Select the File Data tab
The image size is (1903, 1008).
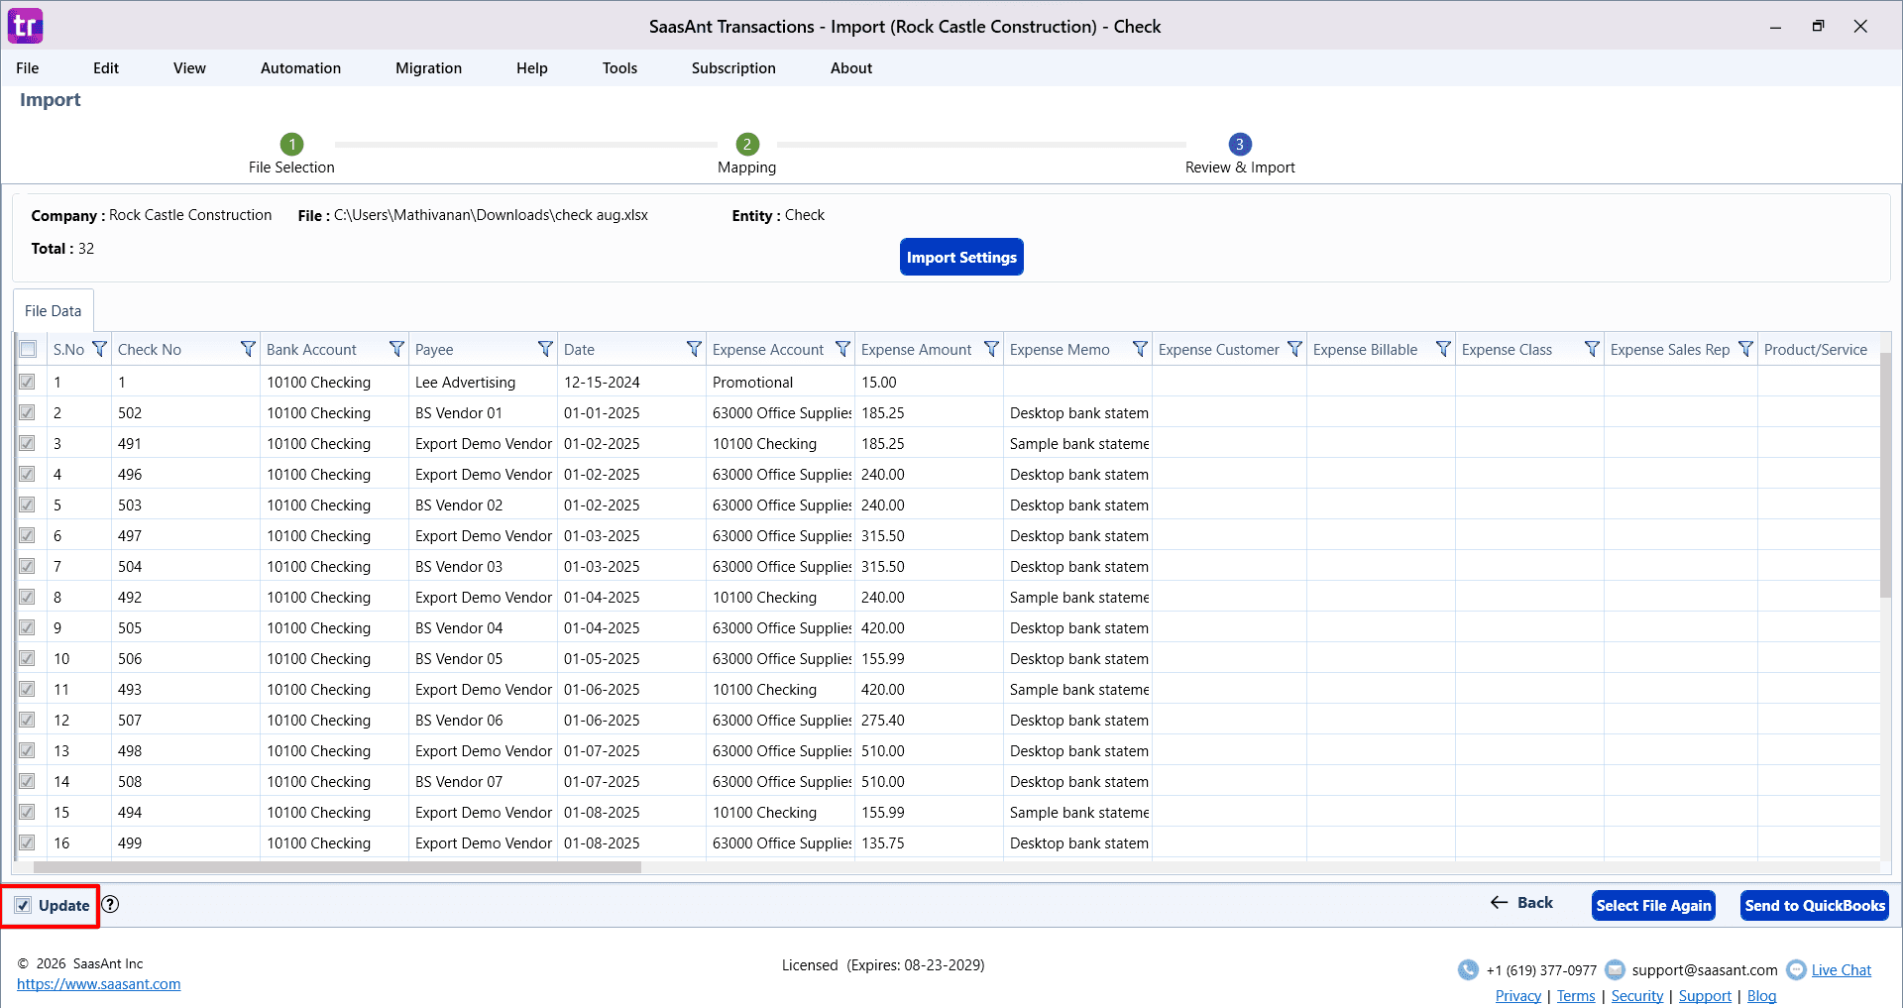[54, 311]
